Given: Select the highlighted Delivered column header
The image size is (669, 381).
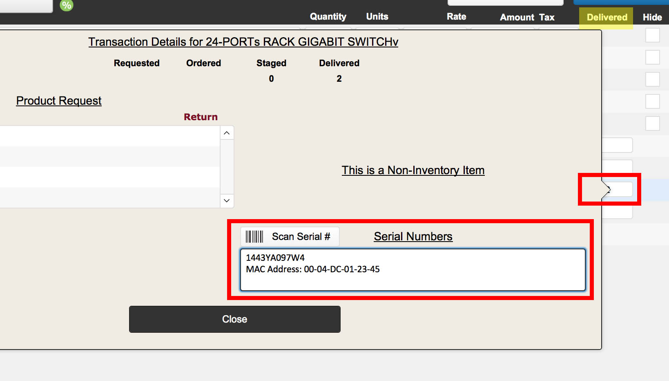Looking at the screenshot, I should (607, 18).
